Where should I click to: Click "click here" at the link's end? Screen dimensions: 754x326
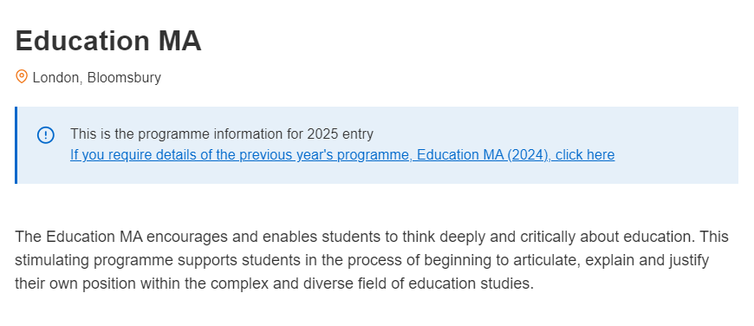pyautogui.click(x=585, y=155)
